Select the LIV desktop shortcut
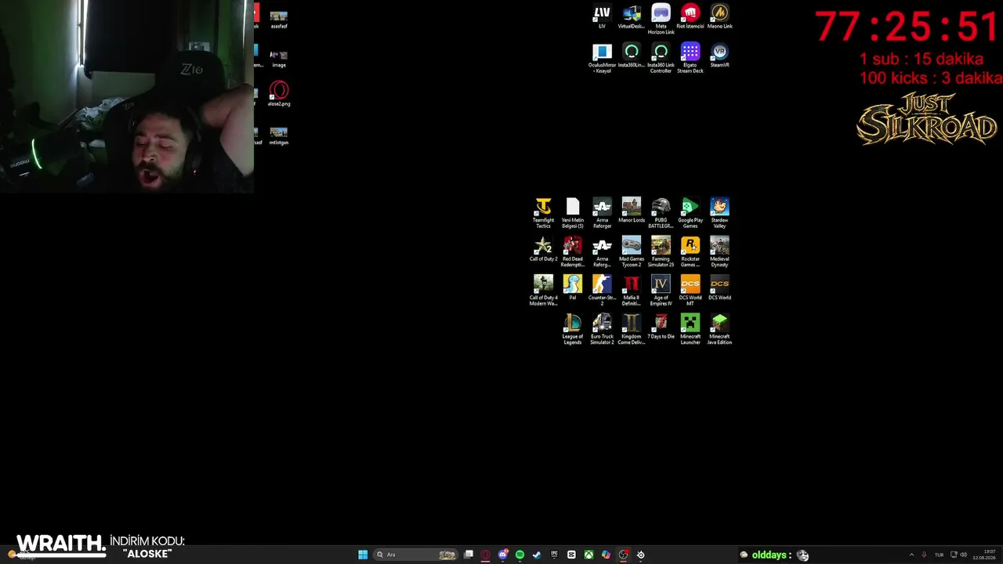 coord(602,16)
